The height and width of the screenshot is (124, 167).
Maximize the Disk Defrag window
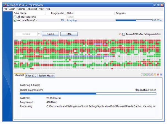(x=158, y=5)
